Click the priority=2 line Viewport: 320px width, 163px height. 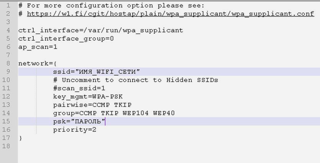click(74, 130)
